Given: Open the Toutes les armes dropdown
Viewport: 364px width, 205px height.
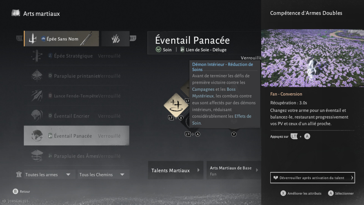Looking at the screenshot, I should [x=49, y=174].
